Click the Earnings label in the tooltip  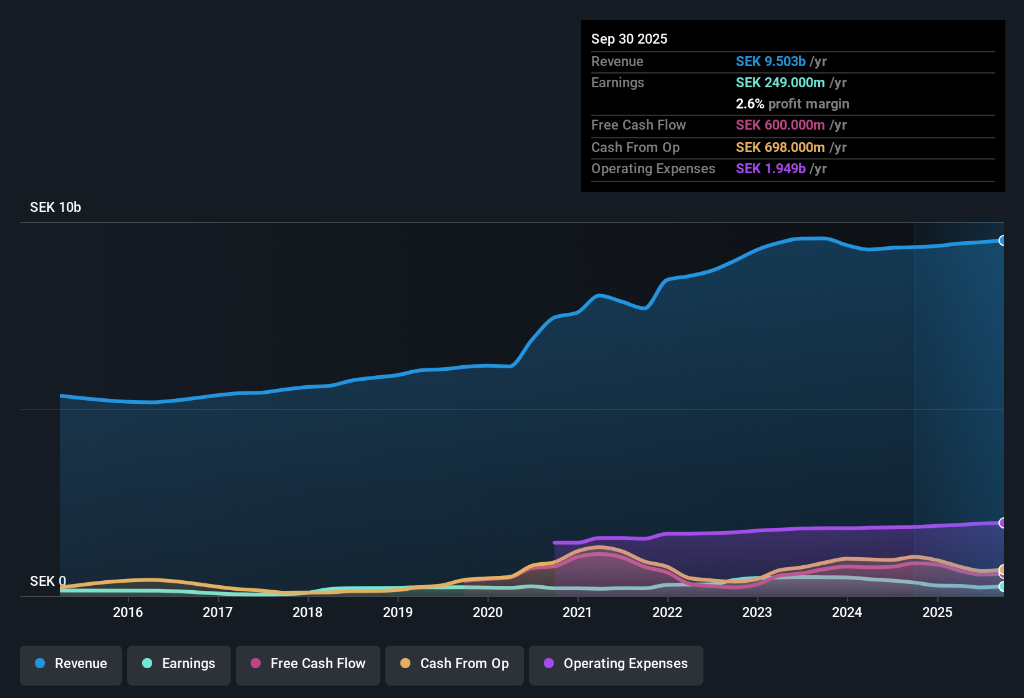point(618,83)
